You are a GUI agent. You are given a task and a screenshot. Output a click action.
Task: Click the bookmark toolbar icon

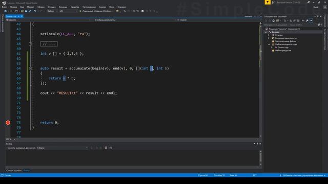click(142, 11)
